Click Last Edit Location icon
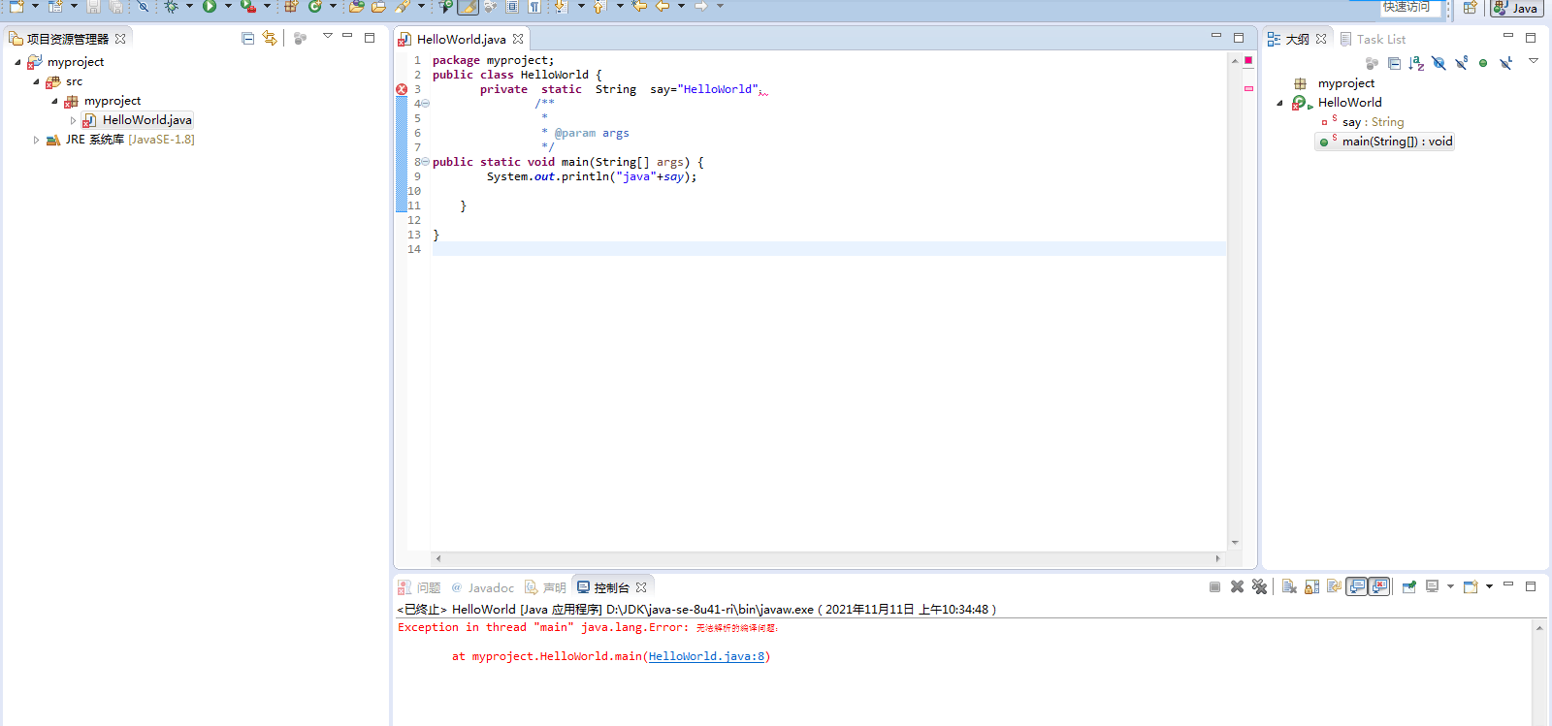This screenshot has height=726, width=1552. pyautogui.click(x=639, y=7)
